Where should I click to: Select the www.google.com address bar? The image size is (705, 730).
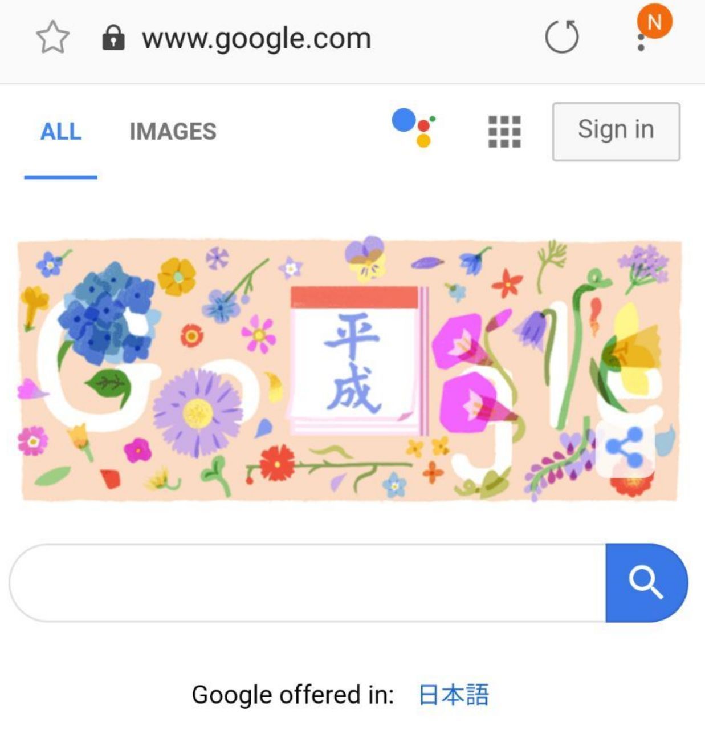[x=256, y=38]
